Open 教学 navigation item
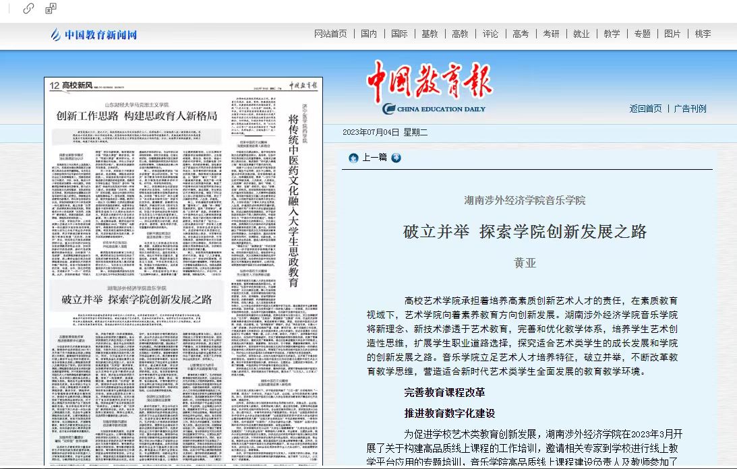 [x=612, y=34]
